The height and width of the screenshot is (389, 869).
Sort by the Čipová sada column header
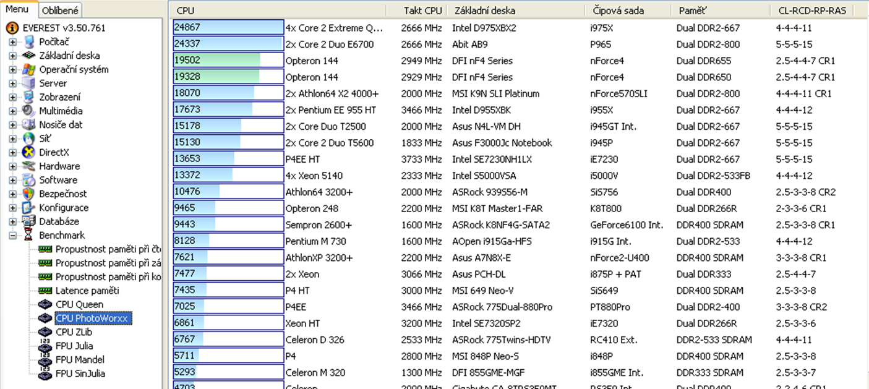628,11
